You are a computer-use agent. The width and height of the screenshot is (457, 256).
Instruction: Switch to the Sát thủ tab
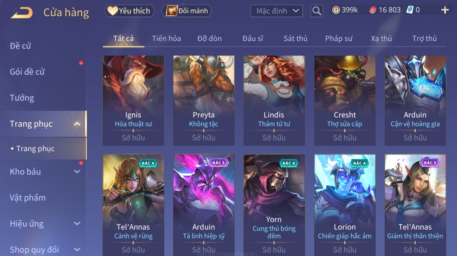pyautogui.click(x=295, y=39)
